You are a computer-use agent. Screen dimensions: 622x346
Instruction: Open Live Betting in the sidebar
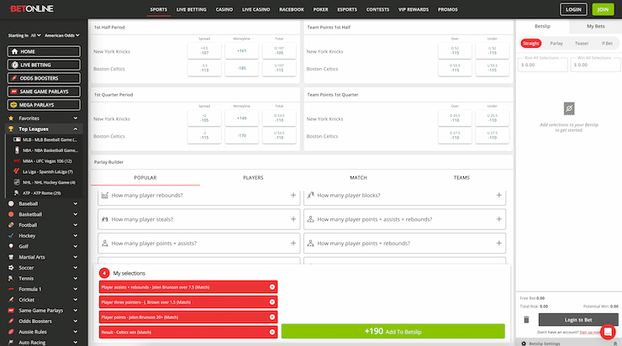[x=44, y=65]
